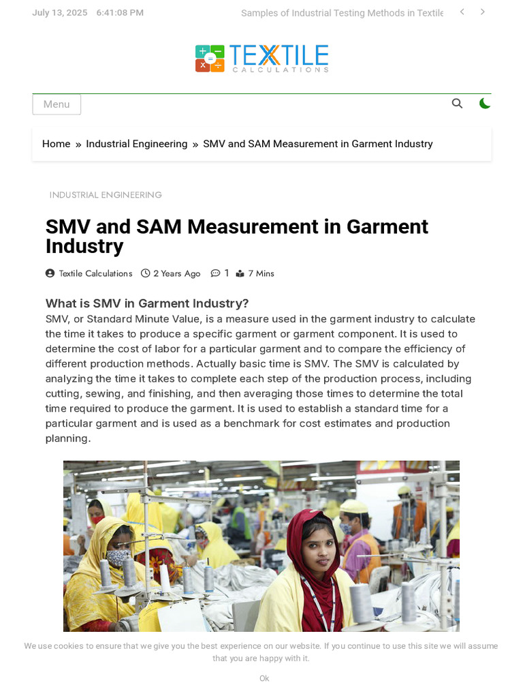Open the 2 Years Ago date link

pos(176,273)
